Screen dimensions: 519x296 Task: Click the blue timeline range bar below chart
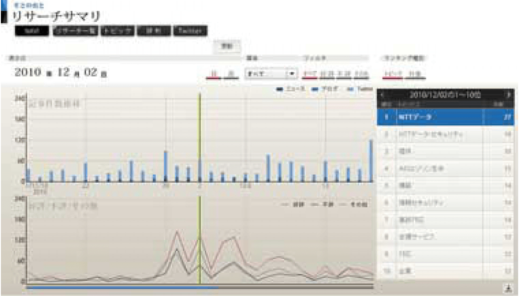(x=121, y=288)
